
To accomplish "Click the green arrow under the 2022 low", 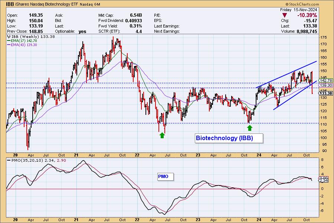I will [162, 135].
